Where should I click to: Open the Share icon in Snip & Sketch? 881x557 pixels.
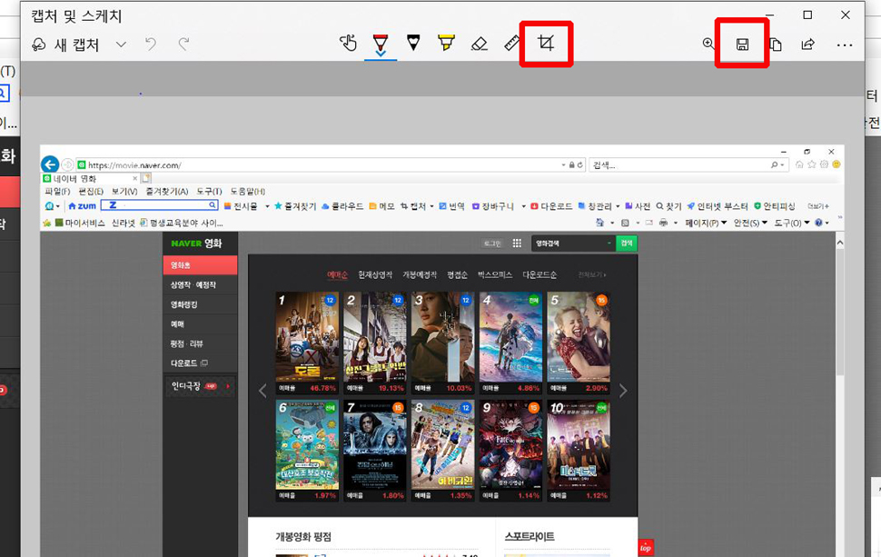808,44
